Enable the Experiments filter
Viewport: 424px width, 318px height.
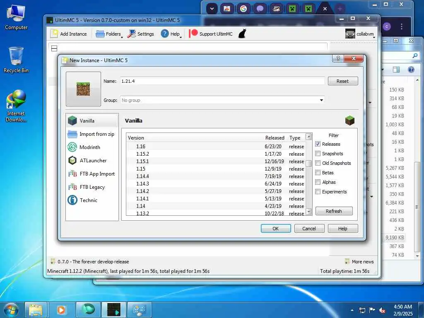pos(318,192)
